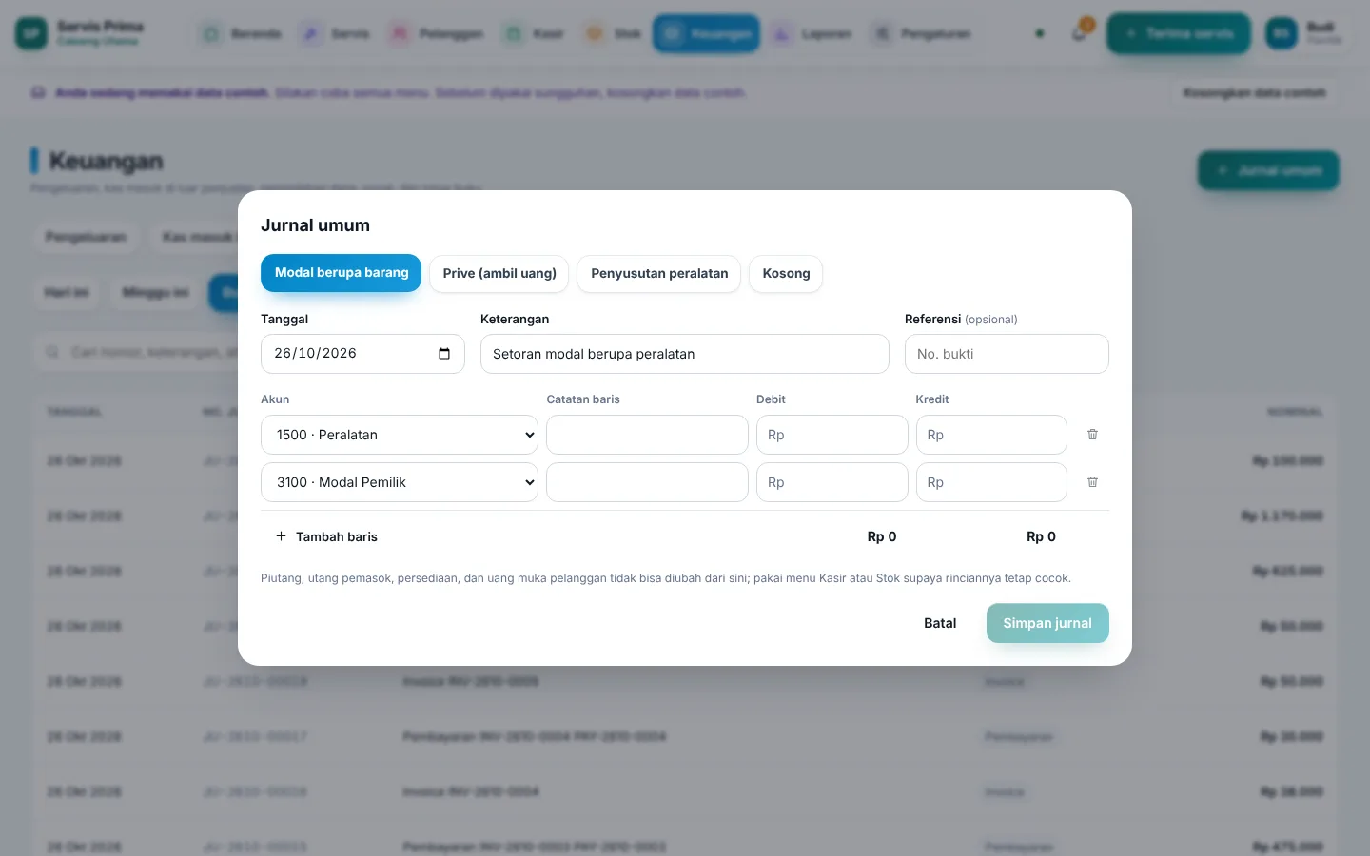Add a new line with Tambah baris
This screenshot has width=1370, height=856.
coord(326,536)
